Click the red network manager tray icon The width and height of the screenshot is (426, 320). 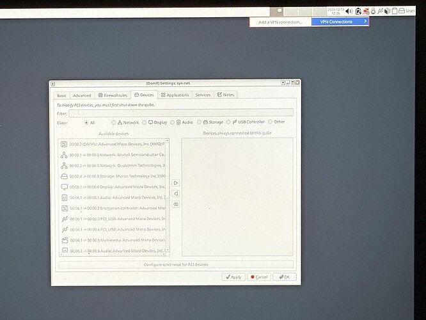[x=367, y=11]
